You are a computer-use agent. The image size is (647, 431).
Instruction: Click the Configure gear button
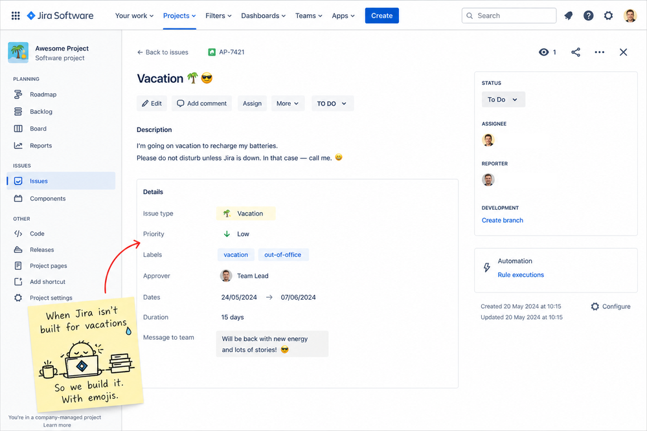(611, 307)
